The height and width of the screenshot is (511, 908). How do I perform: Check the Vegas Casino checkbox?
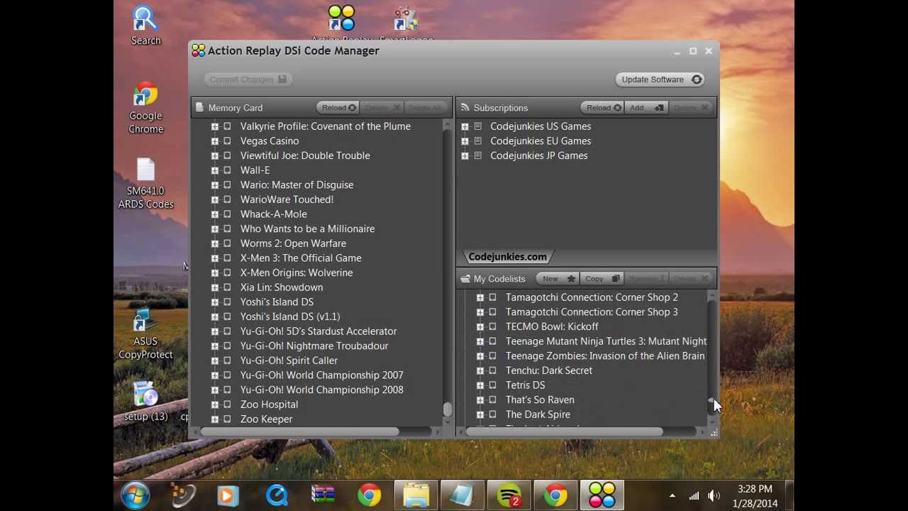pyautogui.click(x=227, y=141)
